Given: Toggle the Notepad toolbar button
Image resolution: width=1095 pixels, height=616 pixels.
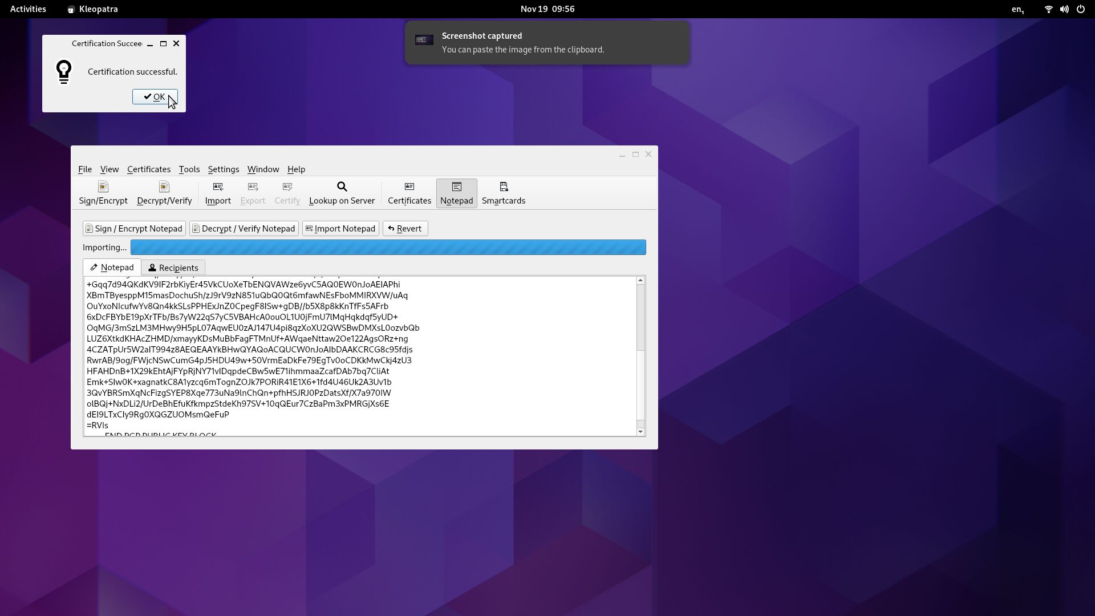Looking at the screenshot, I should click(x=456, y=193).
